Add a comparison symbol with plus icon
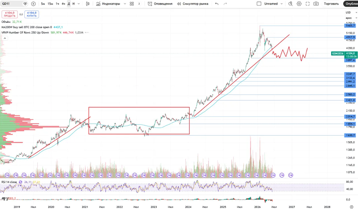Viewport: 358px width, 209px height. 33,4
